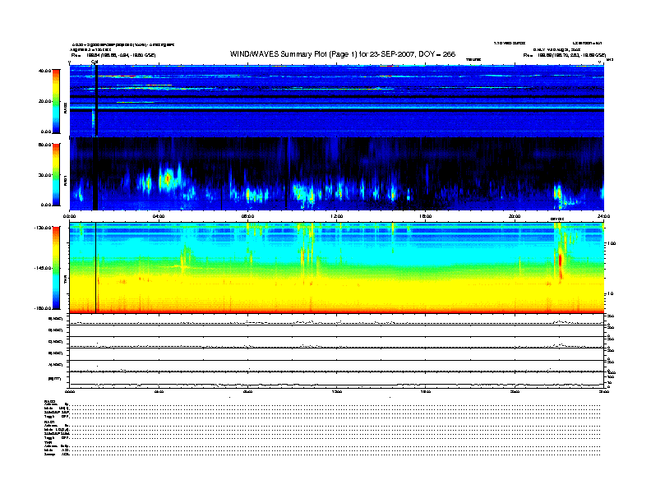Click the 30.00 label on RAD1 scale
651x503 pixels.
(44, 175)
